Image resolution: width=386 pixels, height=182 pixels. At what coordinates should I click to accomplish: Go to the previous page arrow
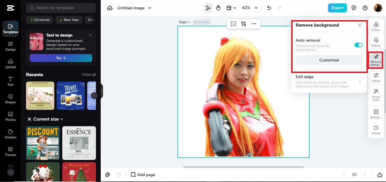pos(344,175)
